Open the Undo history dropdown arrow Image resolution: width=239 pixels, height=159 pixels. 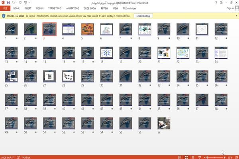[16, 3]
